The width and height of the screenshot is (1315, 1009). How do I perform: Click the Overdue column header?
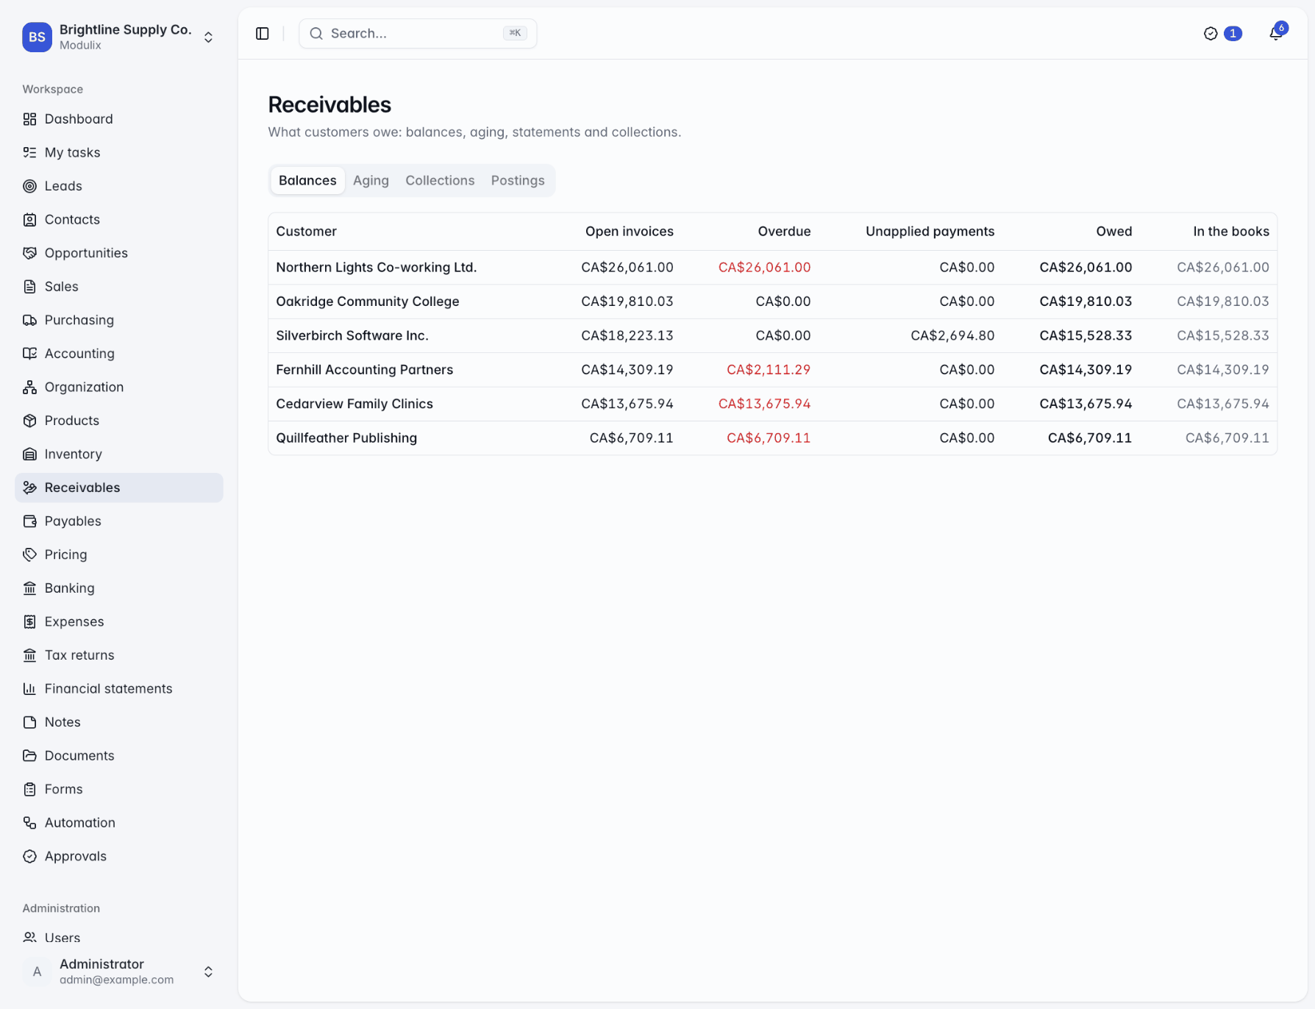(x=784, y=232)
